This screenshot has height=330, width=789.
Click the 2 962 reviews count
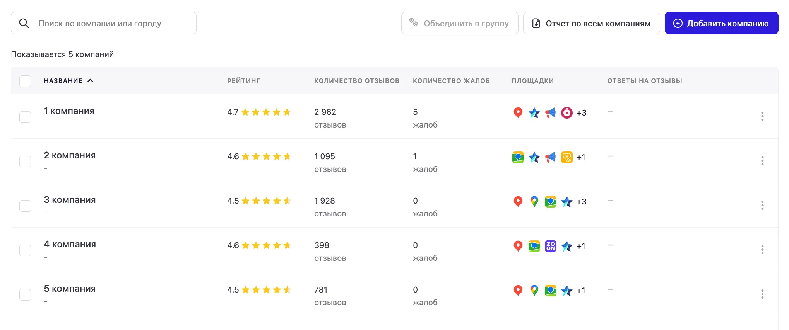coord(325,112)
